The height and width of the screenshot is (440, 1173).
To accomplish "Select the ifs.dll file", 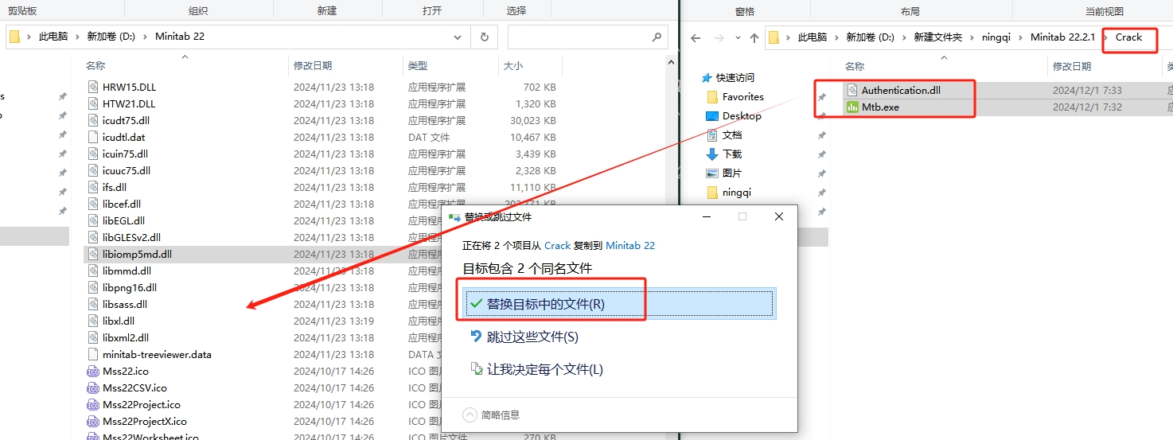I will coord(115,187).
